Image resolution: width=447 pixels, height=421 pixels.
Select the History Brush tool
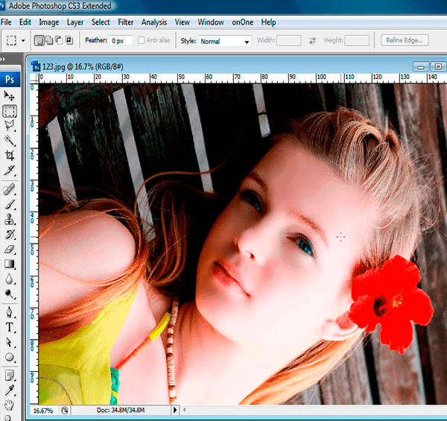[x=9, y=234]
